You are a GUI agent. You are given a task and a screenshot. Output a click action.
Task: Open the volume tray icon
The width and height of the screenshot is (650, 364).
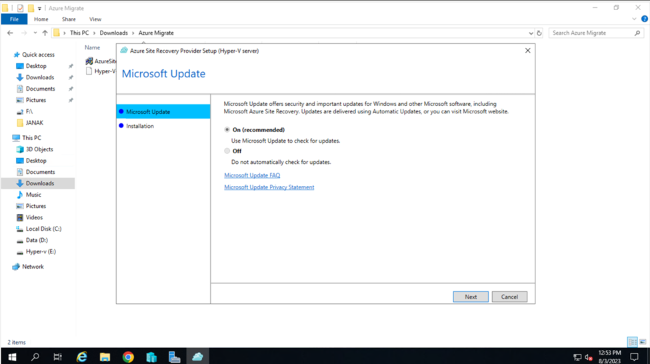[589, 357]
